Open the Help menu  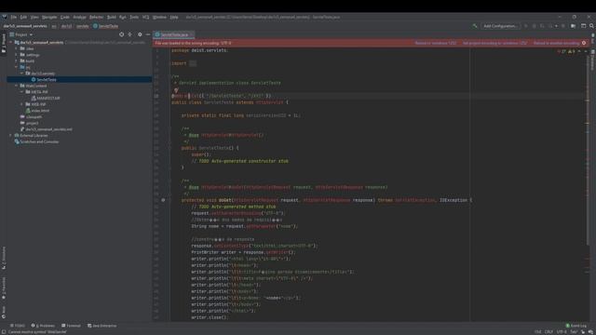pos(174,17)
